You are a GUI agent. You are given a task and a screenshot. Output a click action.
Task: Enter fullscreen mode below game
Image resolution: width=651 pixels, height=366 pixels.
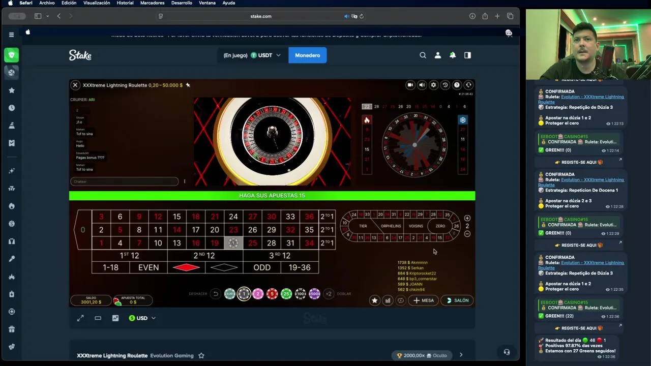80,318
